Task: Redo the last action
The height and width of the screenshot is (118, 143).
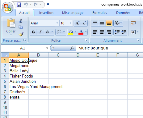Action: point(36,5)
